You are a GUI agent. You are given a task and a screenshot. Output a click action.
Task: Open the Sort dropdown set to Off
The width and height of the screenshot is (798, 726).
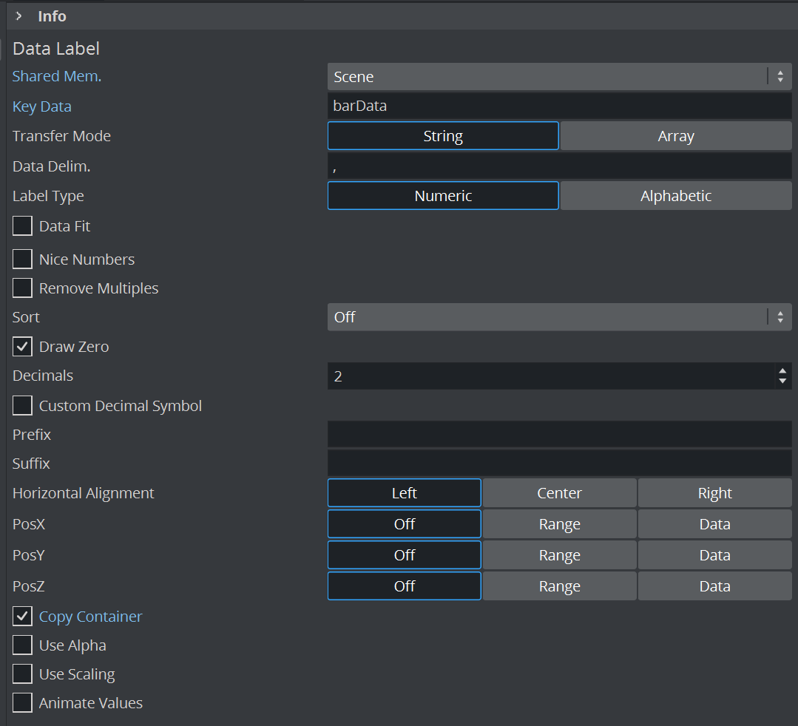coord(559,316)
